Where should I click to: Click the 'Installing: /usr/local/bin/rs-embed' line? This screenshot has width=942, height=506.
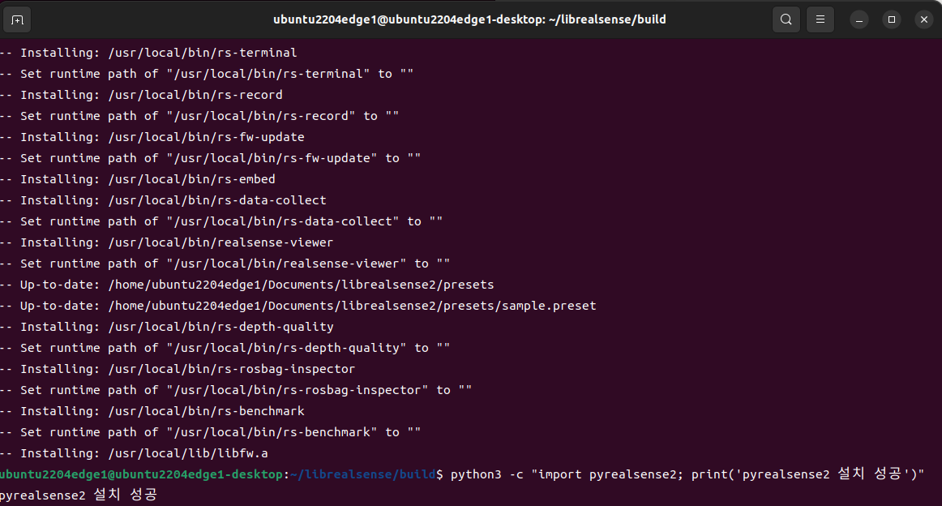pyautogui.click(x=138, y=179)
